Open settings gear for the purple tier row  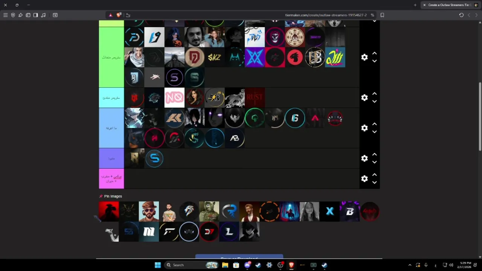[x=364, y=158]
